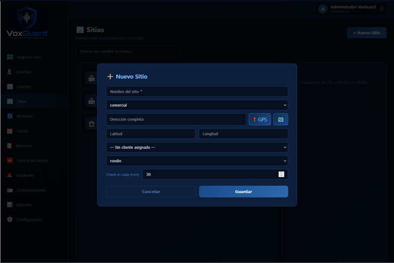394x263 pixels.
Task: Select Reportes chart icon in sidebar
Action: coord(10,205)
